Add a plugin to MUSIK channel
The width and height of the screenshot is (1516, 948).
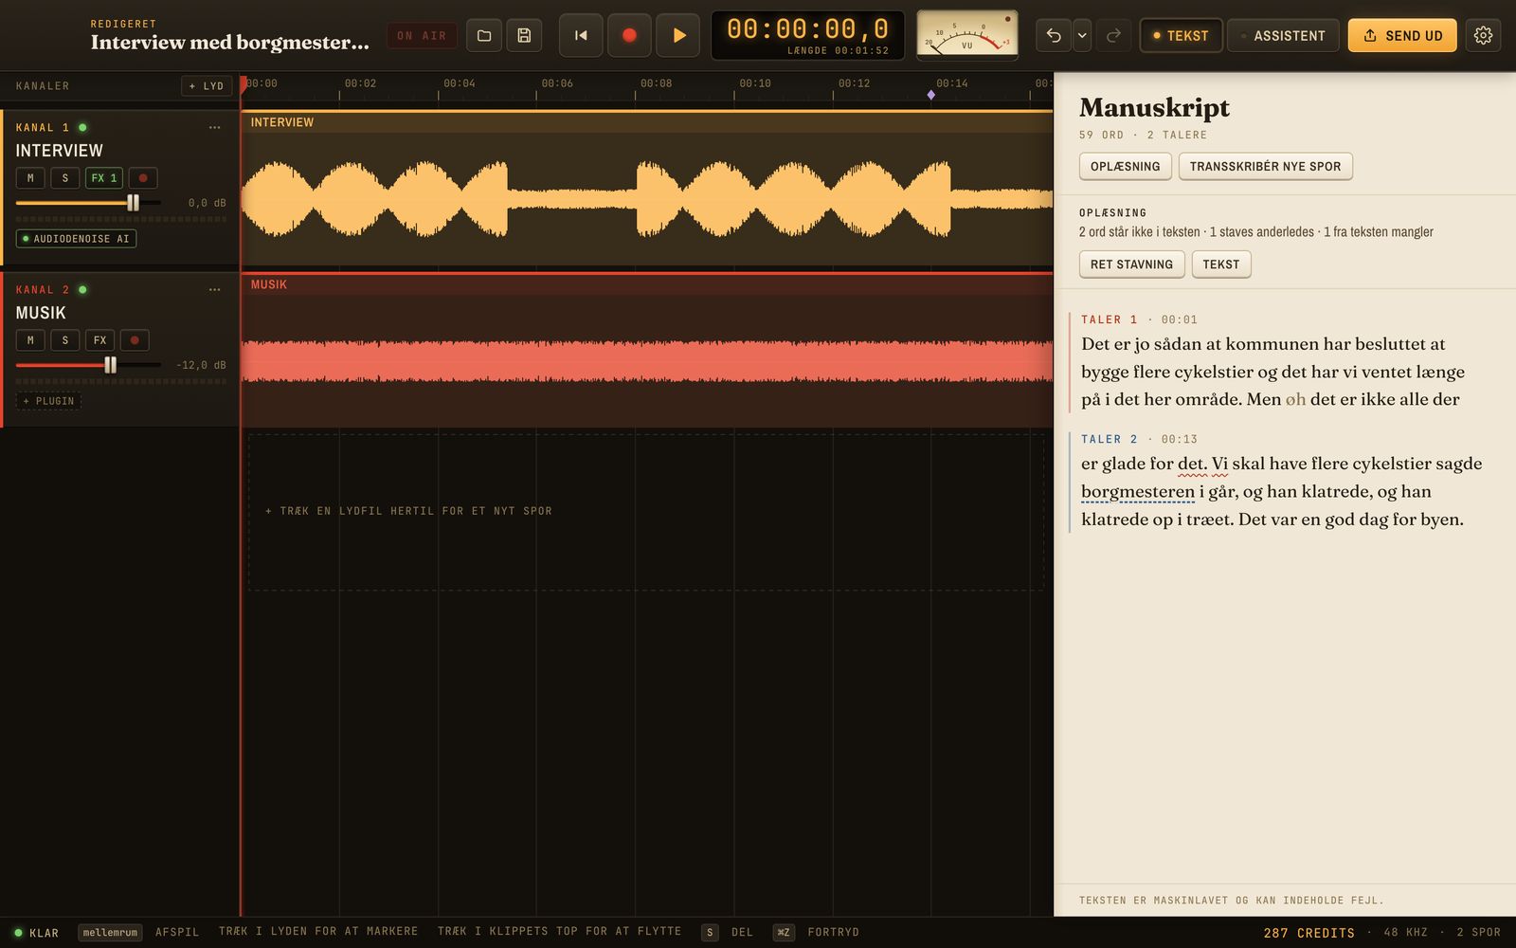[x=49, y=401]
